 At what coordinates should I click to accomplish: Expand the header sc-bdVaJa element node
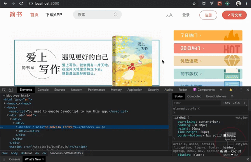click(16, 127)
